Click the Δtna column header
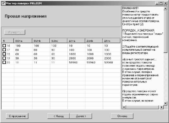 pos(76,41)
